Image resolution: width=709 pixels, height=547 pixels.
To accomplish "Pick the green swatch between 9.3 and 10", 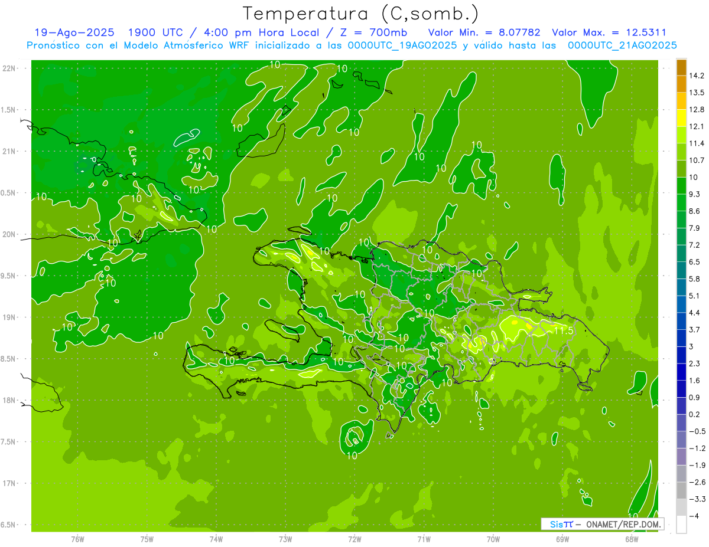I will tap(681, 186).
